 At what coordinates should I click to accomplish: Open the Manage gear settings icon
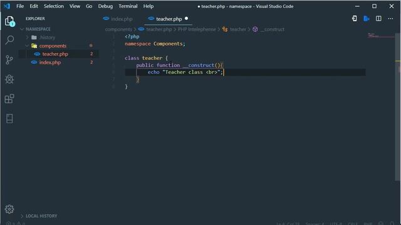coord(9,209)
